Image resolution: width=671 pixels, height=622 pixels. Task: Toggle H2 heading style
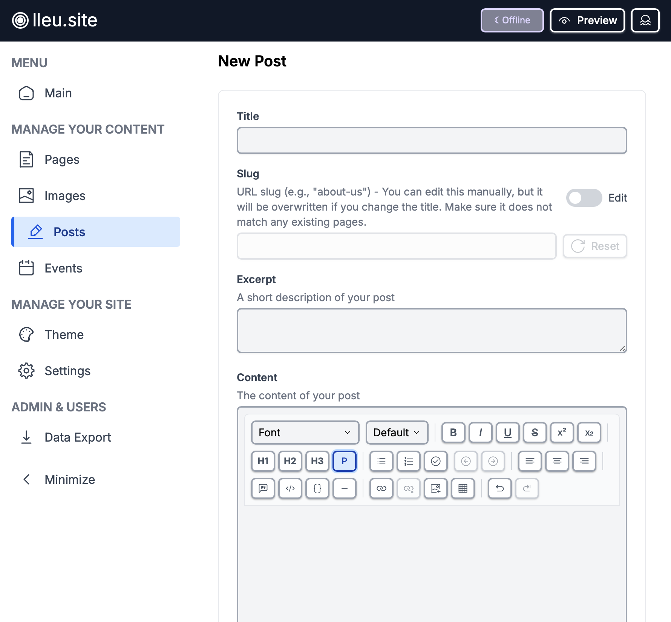pyautogui.click(x=290, y=461)
